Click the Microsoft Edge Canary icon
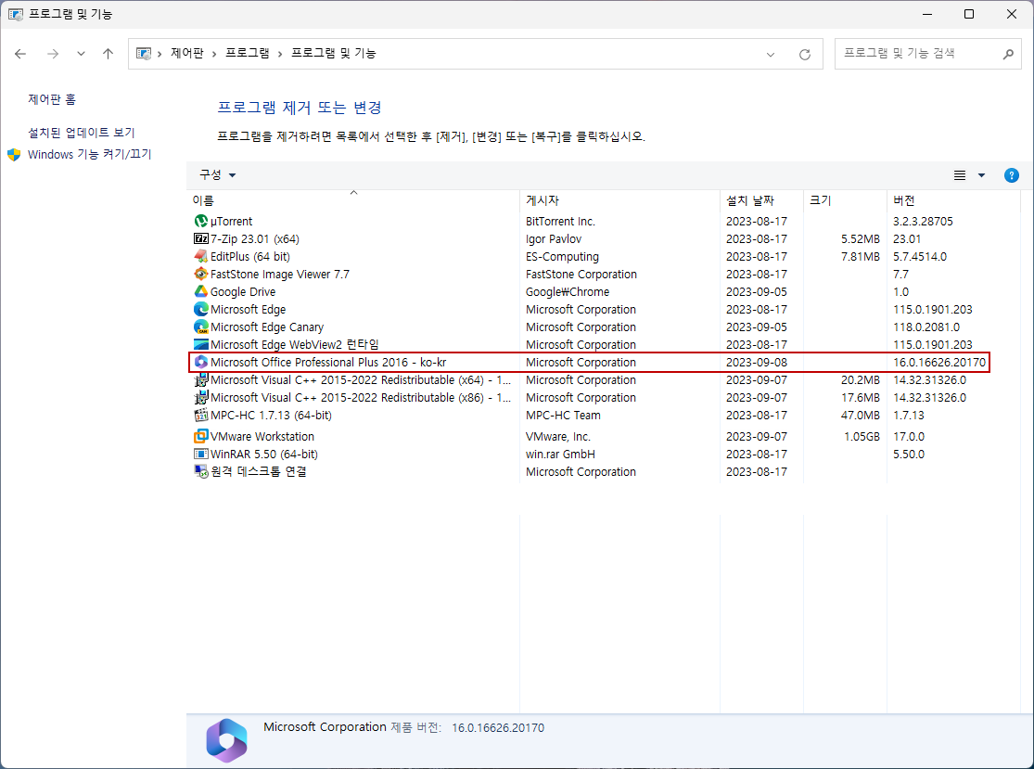Image resolution: width=1034 pixels, height=769 pixels. [x=201, y=327]
